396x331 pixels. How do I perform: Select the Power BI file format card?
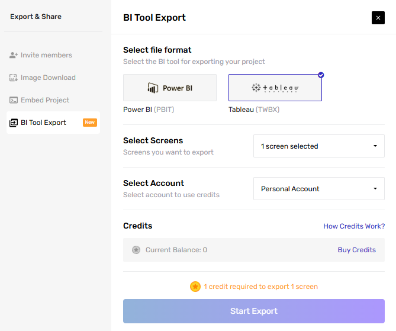[170, 88]
